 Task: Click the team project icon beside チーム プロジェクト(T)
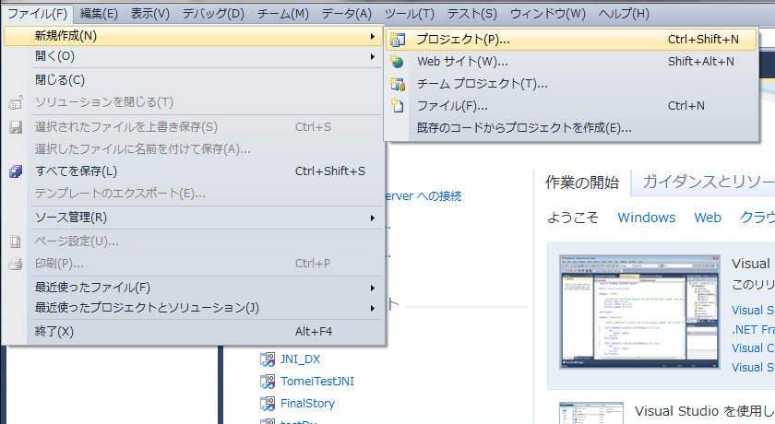[397, 84]
